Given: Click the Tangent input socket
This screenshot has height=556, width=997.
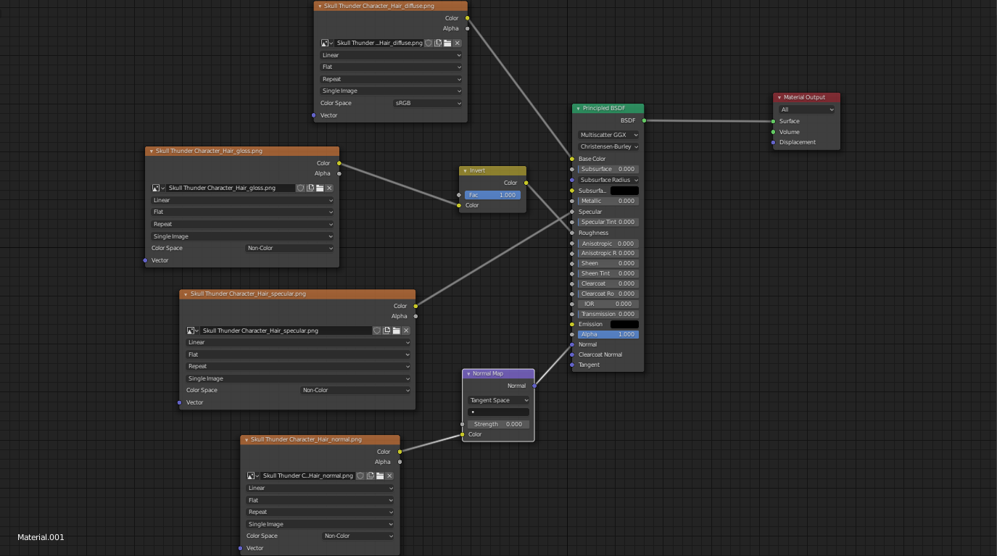Looking at the screenshot, I should (x=572, y=365).
